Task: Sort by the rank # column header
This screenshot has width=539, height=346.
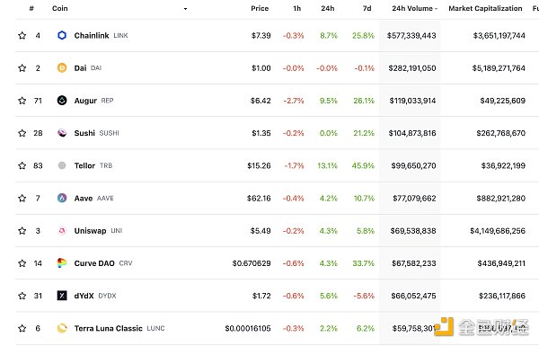Action: pyautogui.click(x=31, y=8)
